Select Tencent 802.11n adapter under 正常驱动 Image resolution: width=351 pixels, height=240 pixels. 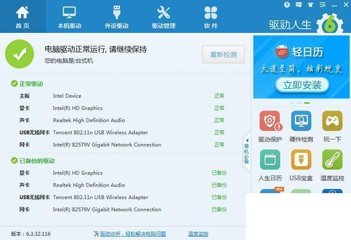tap(122, 132)
